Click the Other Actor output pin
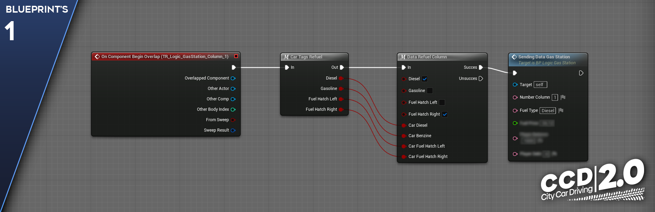The width and height of the screenshot is (655, 212). (x=233, y=89)
